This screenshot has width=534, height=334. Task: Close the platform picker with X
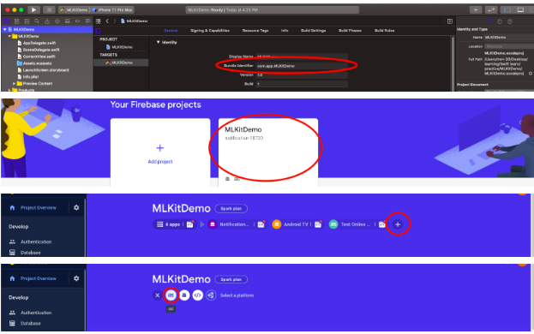(x=158, y=295)
